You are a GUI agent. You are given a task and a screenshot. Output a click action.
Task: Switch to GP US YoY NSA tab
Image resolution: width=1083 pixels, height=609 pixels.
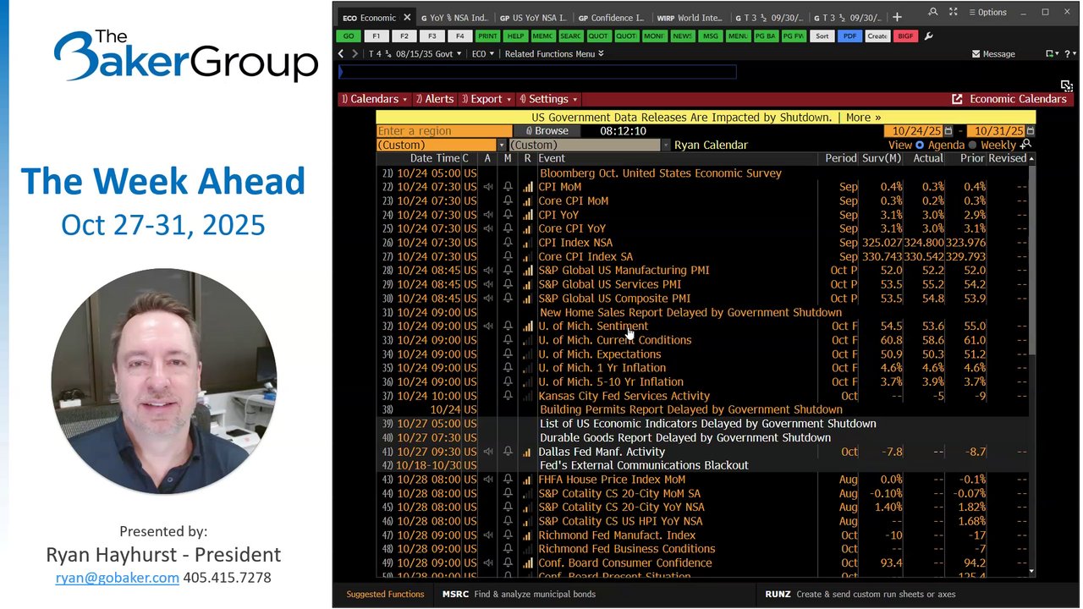534,17
